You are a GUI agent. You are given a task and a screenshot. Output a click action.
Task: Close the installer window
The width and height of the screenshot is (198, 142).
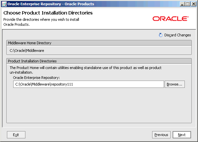pyautogui.click(x=194, y=4)
